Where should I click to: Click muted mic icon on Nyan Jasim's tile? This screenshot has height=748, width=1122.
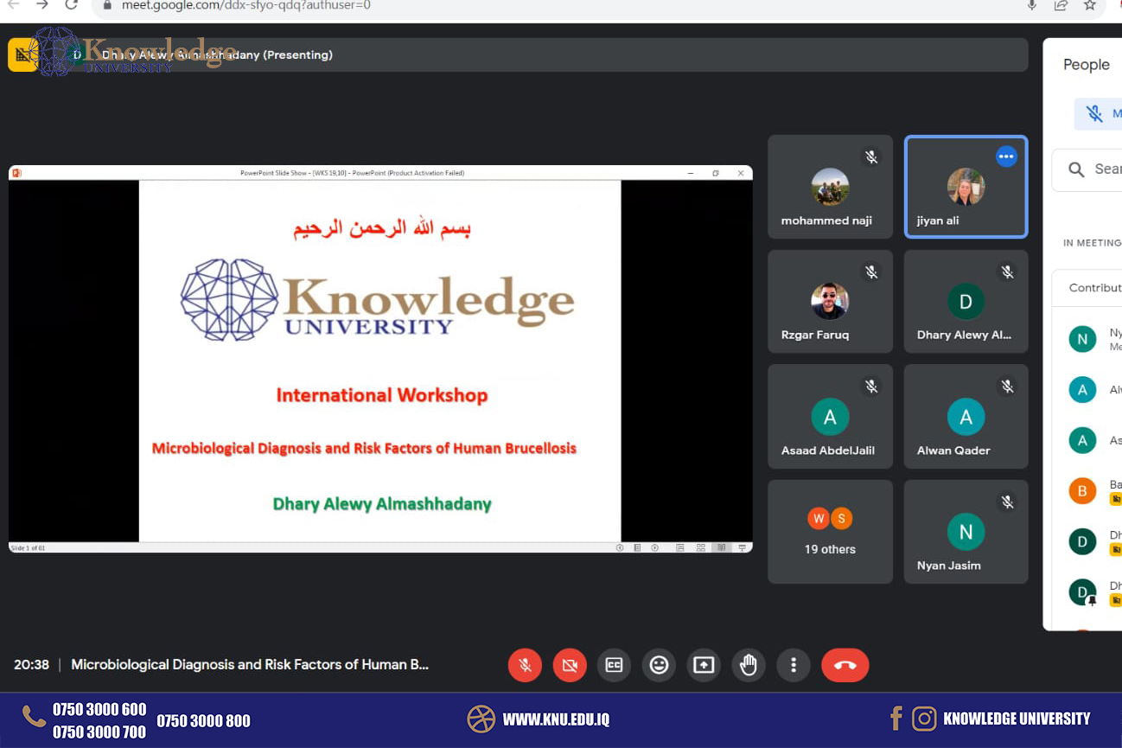click(1007, 502)
